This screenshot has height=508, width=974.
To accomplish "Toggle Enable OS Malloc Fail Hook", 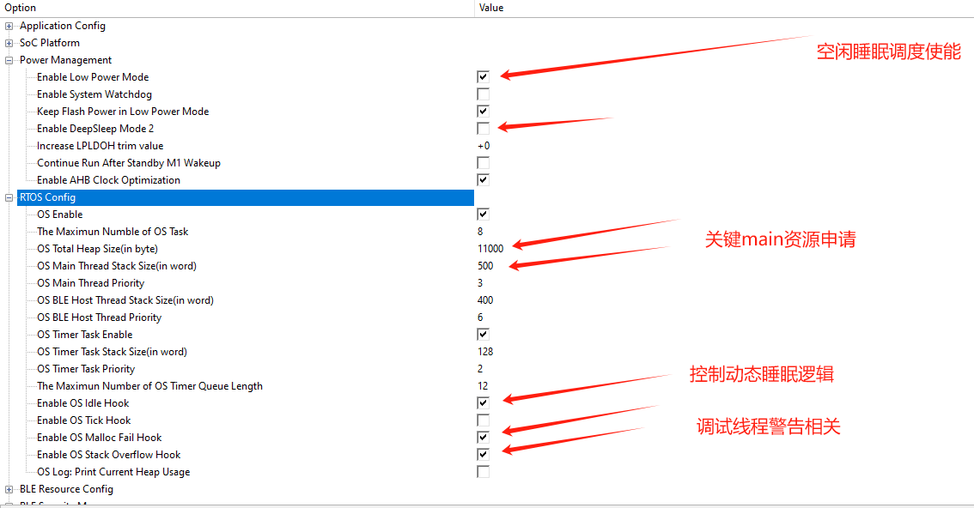I will point(483,438).
